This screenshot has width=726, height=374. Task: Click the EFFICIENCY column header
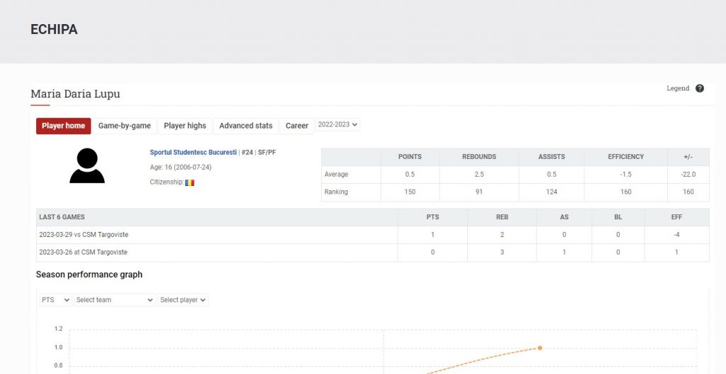pyautogui.click(x=625, y=157)
